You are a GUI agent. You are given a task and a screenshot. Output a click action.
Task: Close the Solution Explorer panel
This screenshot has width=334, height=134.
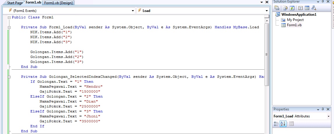(x=328, y=1)
